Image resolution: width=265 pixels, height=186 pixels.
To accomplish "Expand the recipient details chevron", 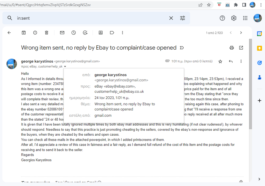I will [x=65, y=66].
